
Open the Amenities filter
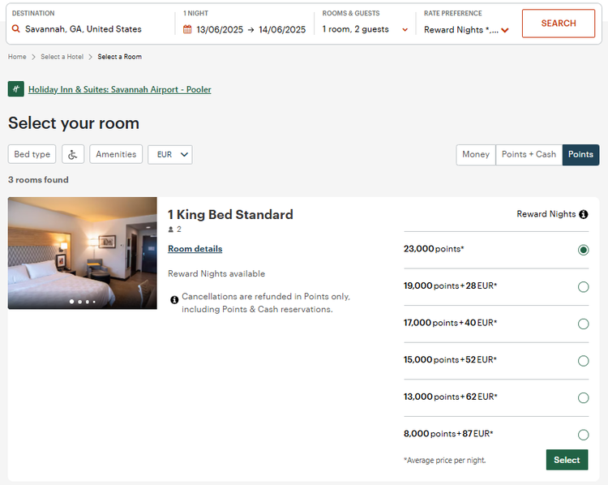[x=116, y=154]
